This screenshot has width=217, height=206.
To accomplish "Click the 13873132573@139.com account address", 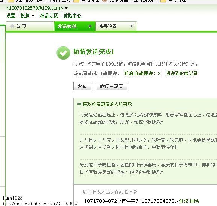I will coord(34,8).
